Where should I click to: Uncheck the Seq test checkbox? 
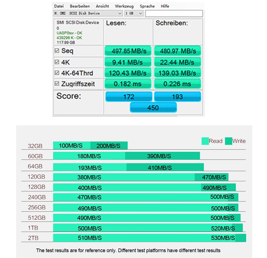[x=57, y=51]
